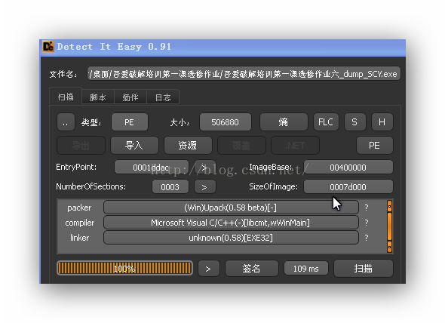The width and height of the screenshot is (445, 323).
Task: Click the H hex button
Action: tap(382, 122)
